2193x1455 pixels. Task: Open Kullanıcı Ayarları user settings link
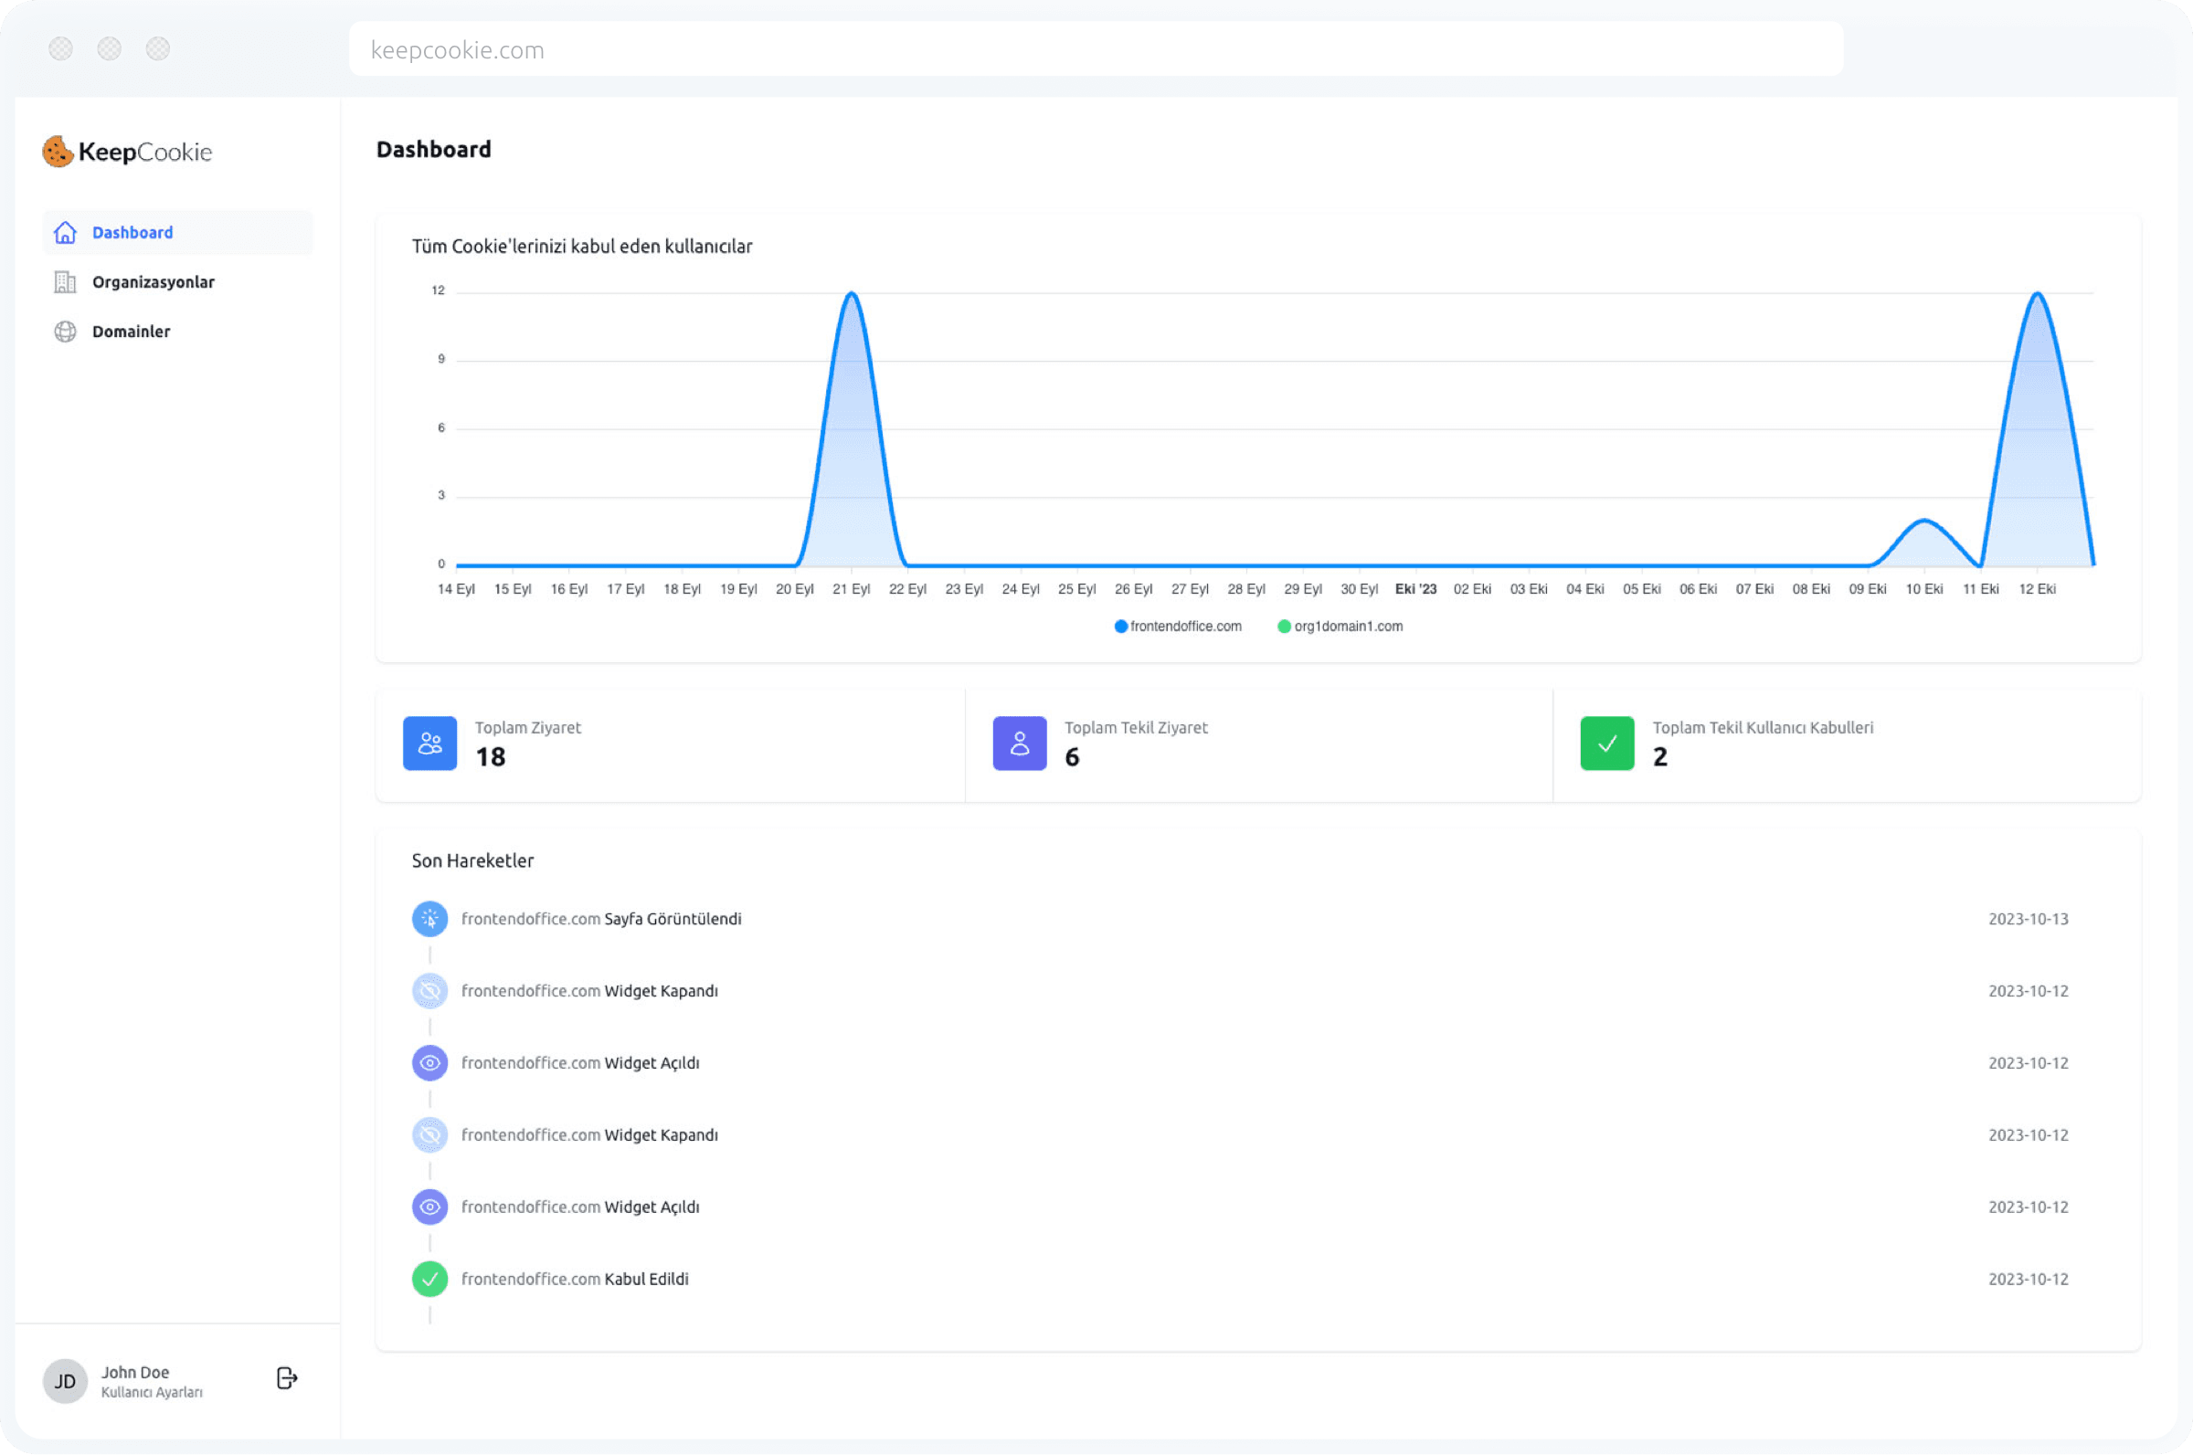pos(152,1392)
